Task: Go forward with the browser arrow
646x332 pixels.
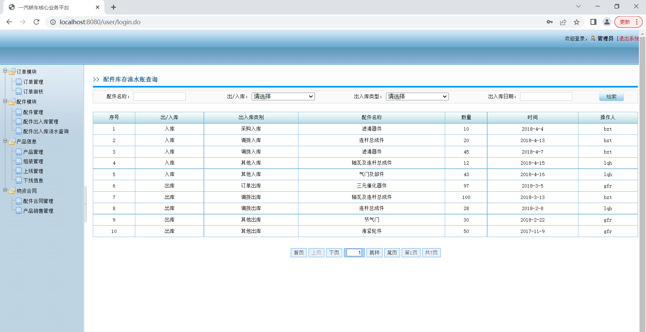Action: pos(23,22)
